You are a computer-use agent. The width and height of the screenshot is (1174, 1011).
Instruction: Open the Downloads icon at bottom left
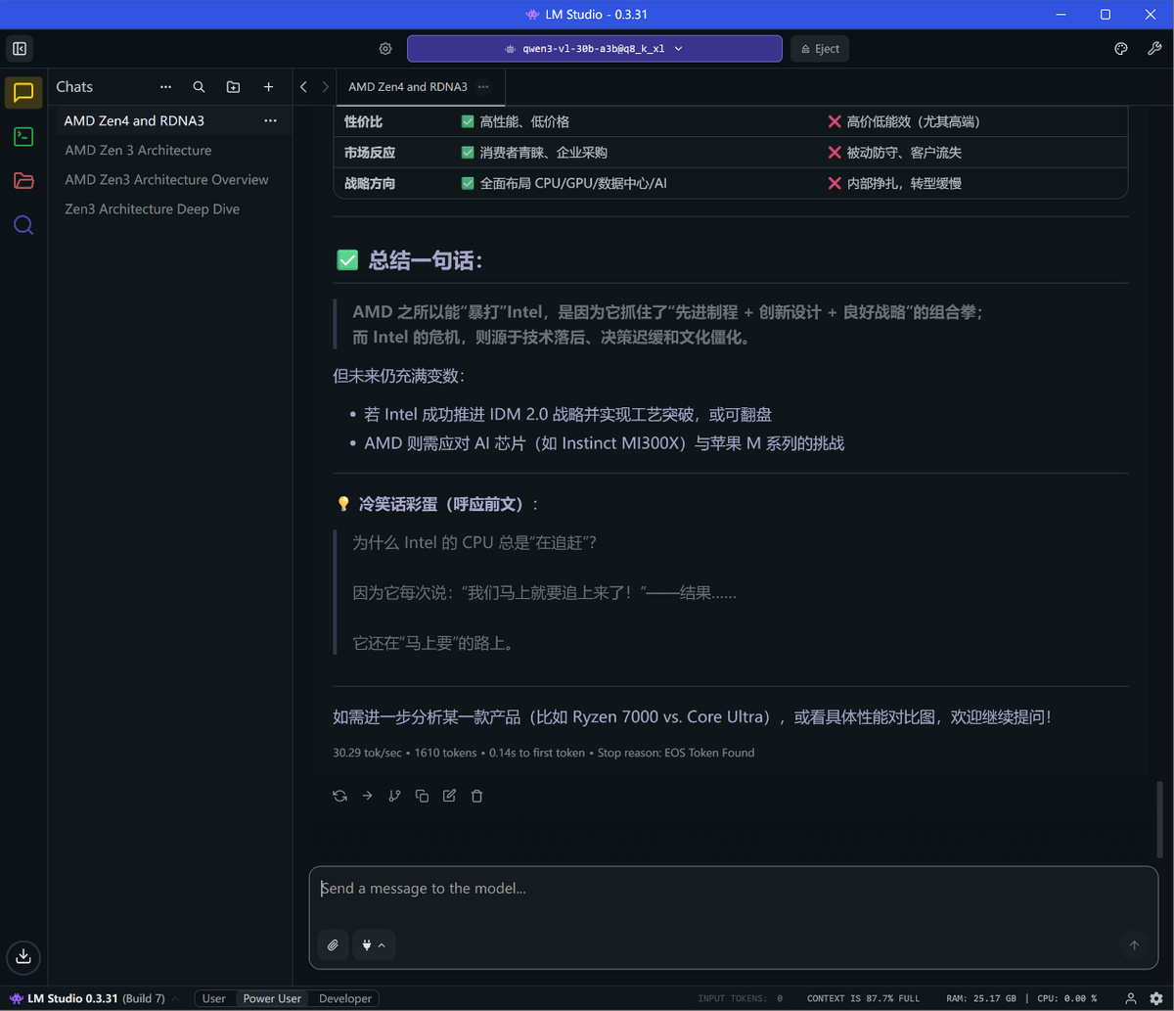tap(23, 957)
